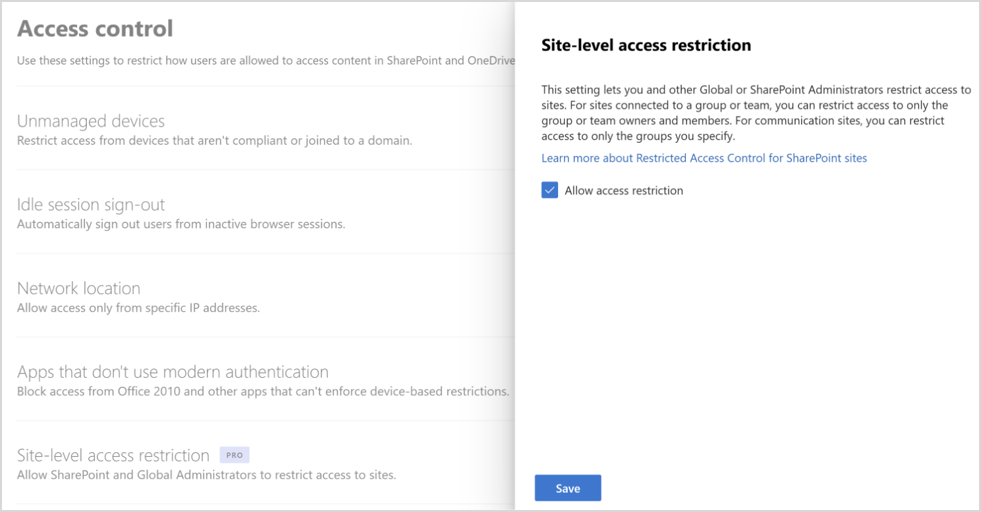
Task: Click 'For communication sites' sentence in panel
Action: click(743, 128)
